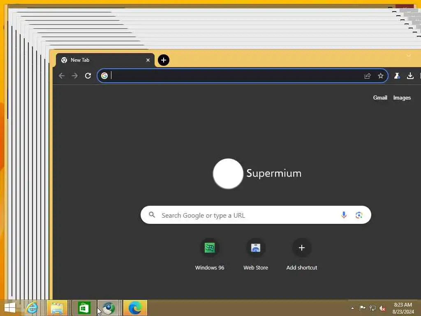Click the magnifier icon in the search box

pyautogui.click(x=152, y=215)
